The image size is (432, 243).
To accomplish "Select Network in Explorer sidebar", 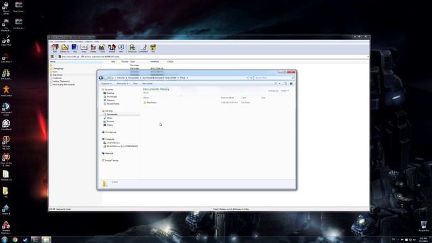I will point(109,153).
